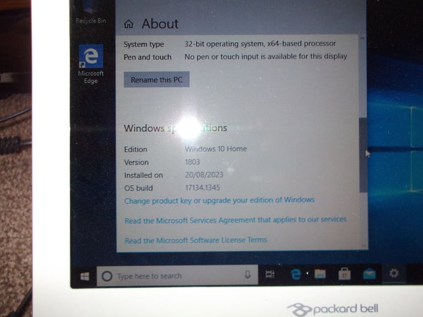Viewport: 423px width, 317px height.
Task: Click the 'Pen and touch' label
Action: (x=148, y=57)
